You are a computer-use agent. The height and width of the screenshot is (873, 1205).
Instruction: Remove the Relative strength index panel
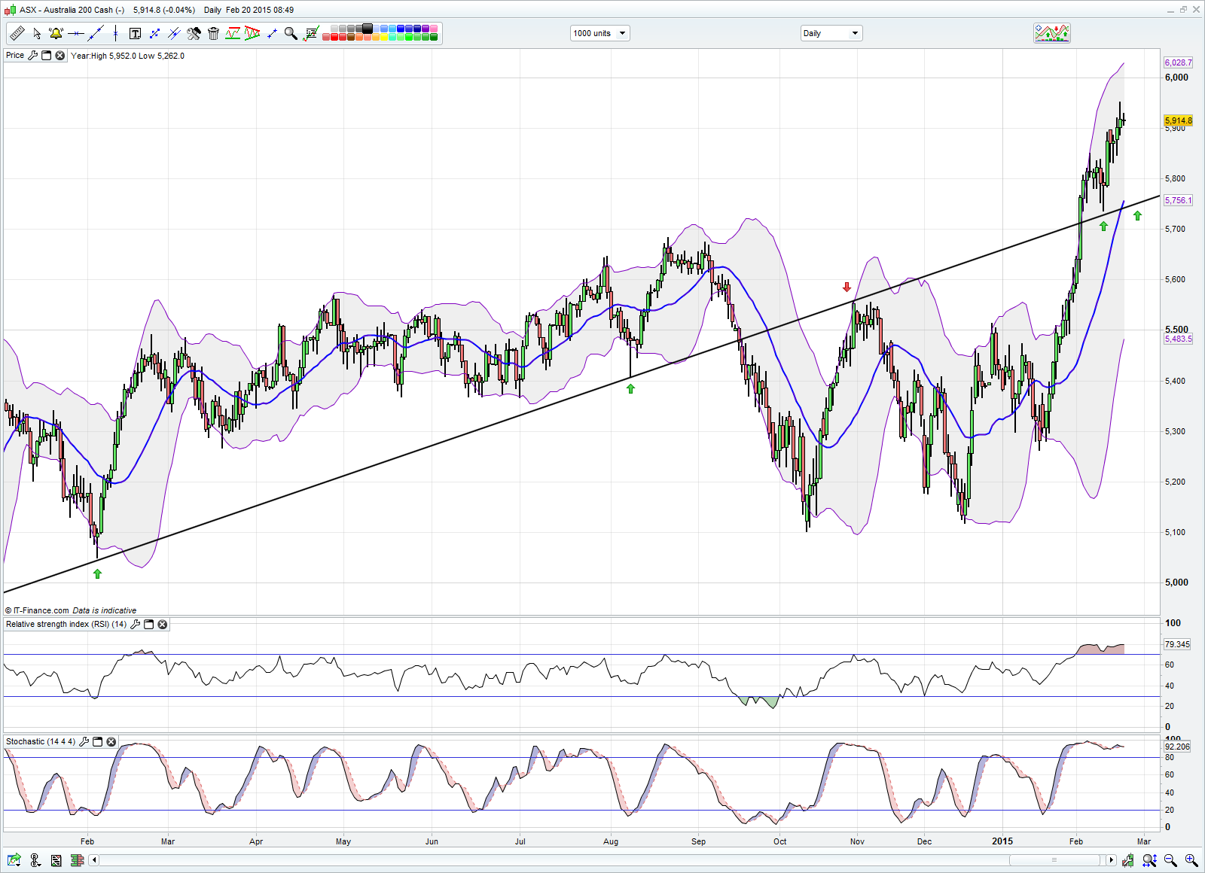pyautogui.click(x=162, y=625)
